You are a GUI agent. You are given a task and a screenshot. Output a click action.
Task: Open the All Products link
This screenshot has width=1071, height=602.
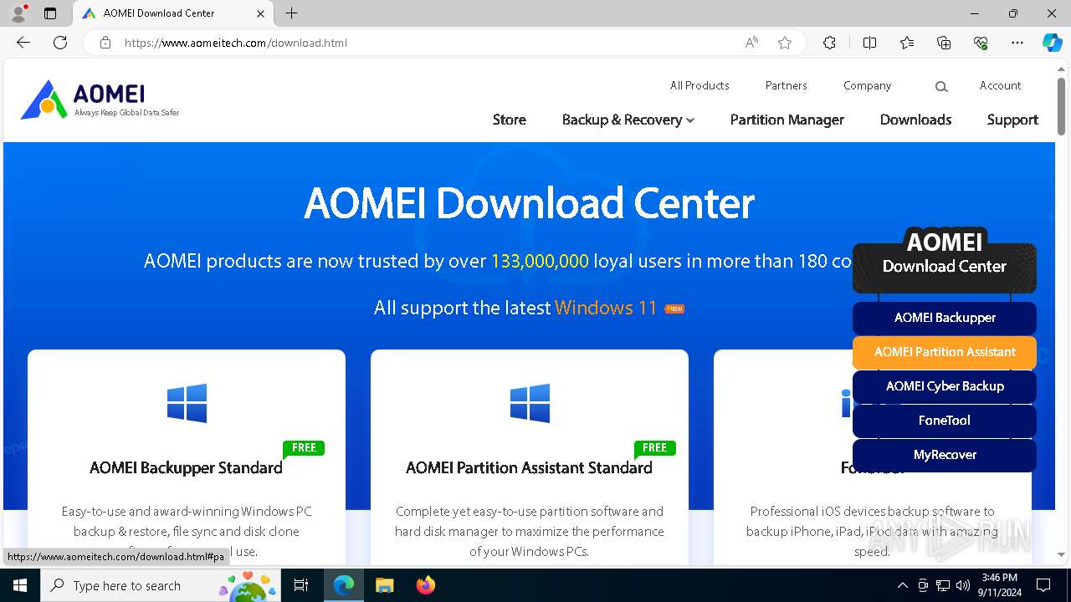tap(699, 85)
